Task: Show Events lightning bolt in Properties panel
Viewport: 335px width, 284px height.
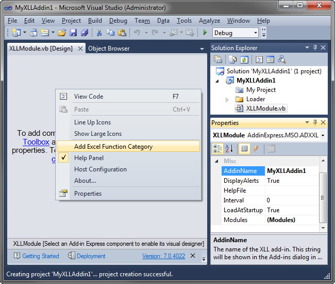Action: [x=256, y=149]
